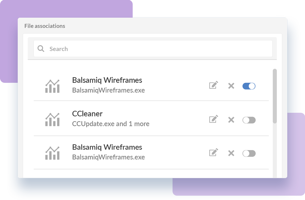Screen dimensions: 305x200
Task: Click the chart icon beside CCleaner
Action: [x=52, y=120]
